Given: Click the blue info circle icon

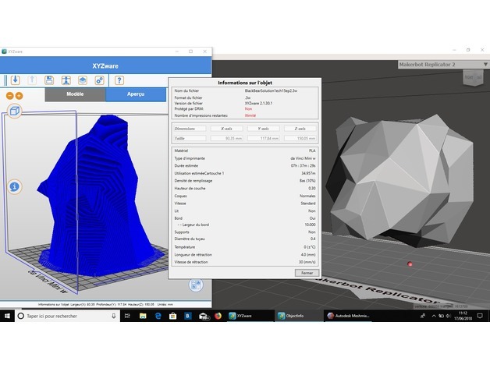Looking at the screenshot, I should 14,187.
